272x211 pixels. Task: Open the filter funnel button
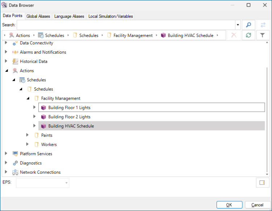pos(263,35)
